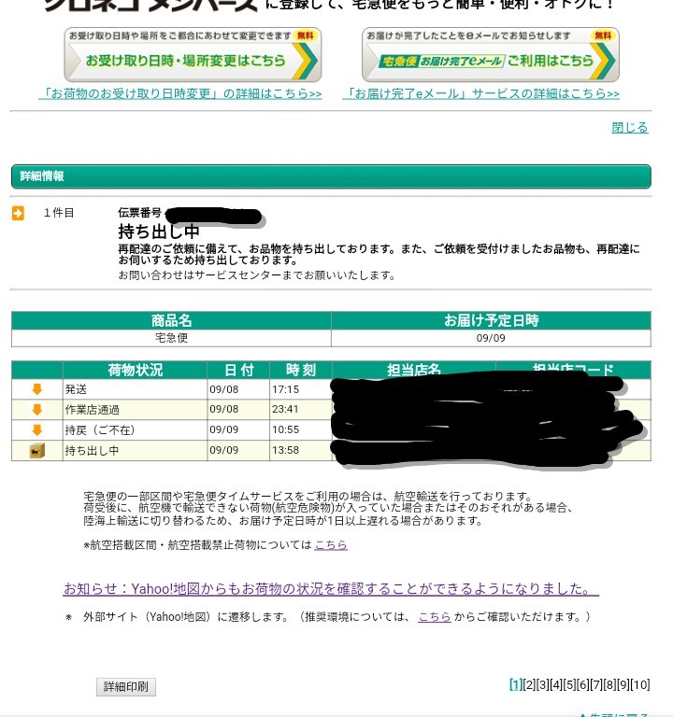This screenshot has height=717, width=673.
Task: Click the 詳細情報 header bar
Action: coord(331,176)
